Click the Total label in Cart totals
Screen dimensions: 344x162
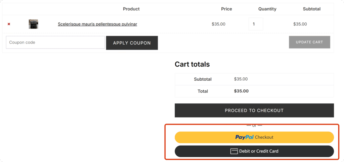point(203,91)
